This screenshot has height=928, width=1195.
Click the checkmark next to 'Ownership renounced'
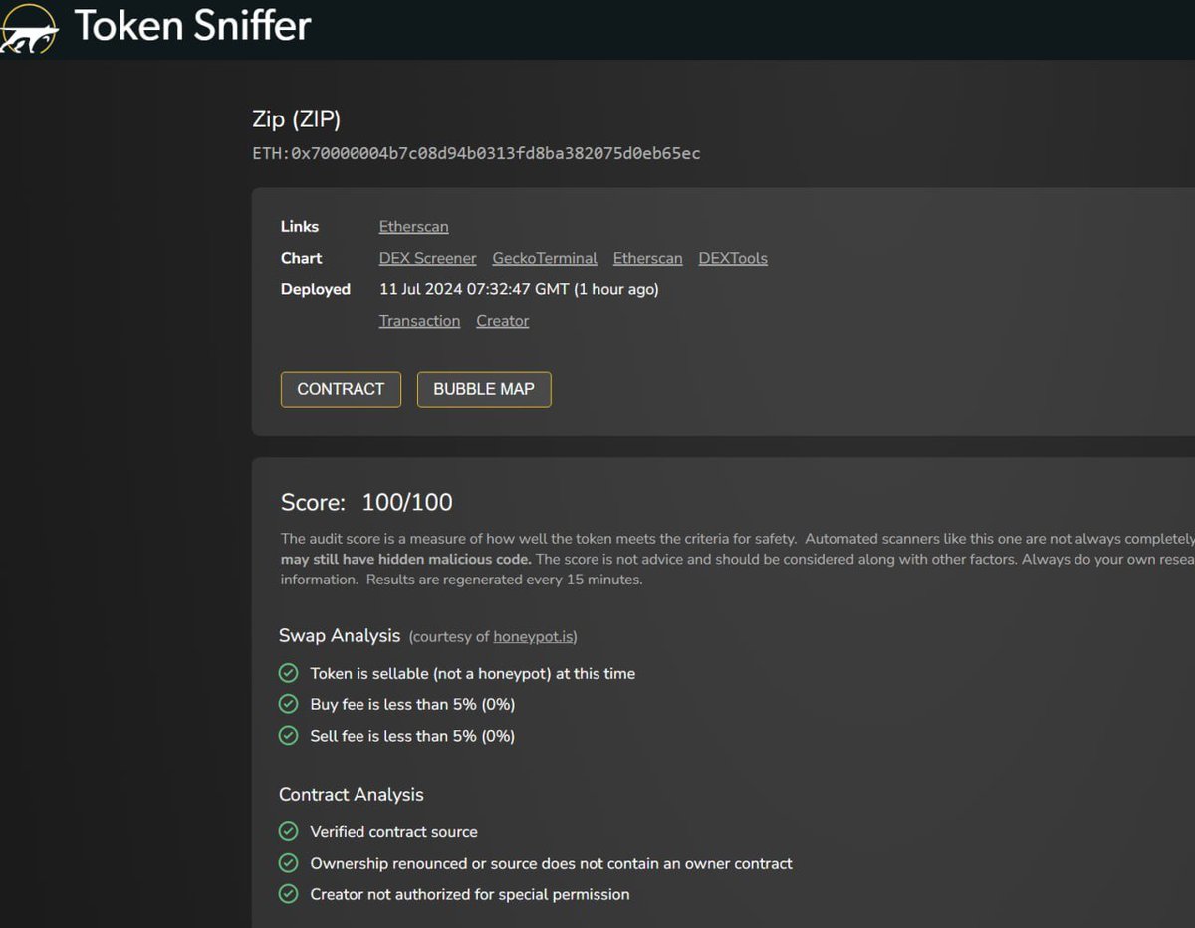click(289, 862)
